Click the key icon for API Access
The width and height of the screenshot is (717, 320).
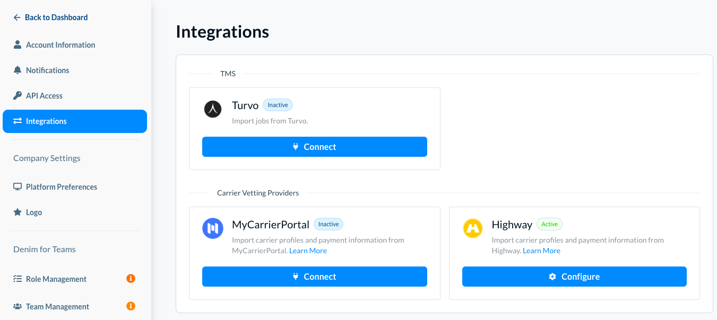pyautogui.click(x=18, y=96)
